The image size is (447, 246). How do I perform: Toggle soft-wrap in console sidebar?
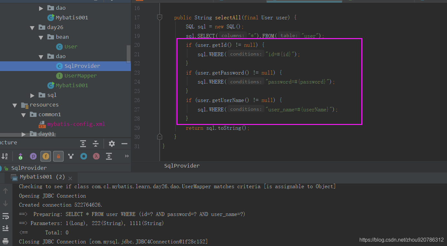point(5,216)
